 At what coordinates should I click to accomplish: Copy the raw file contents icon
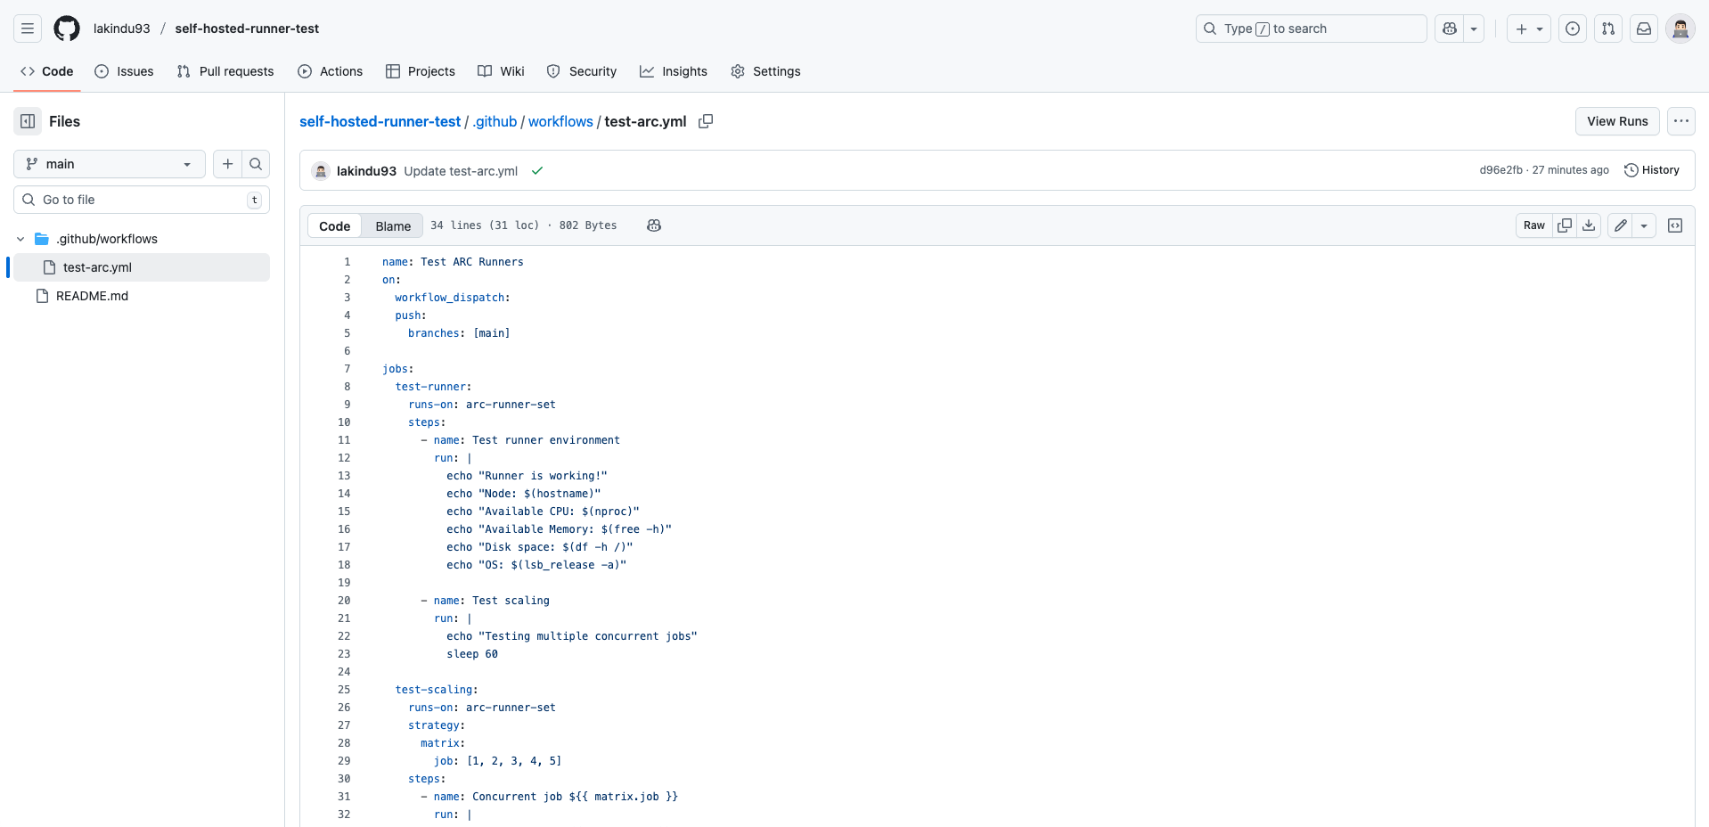pos(1564,225)
